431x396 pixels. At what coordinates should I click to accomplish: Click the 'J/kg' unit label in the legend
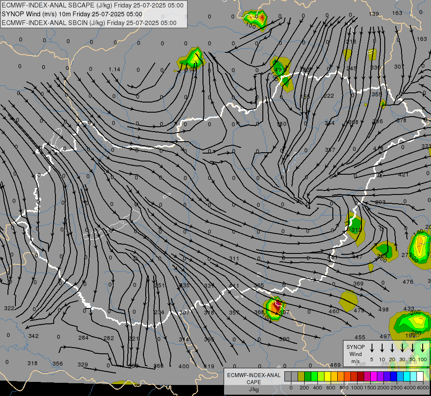254,389
